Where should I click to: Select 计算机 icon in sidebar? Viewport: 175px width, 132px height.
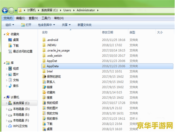point(8,97)
